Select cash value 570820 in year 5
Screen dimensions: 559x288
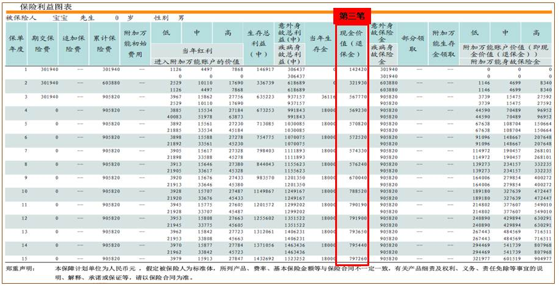point(357,124)
